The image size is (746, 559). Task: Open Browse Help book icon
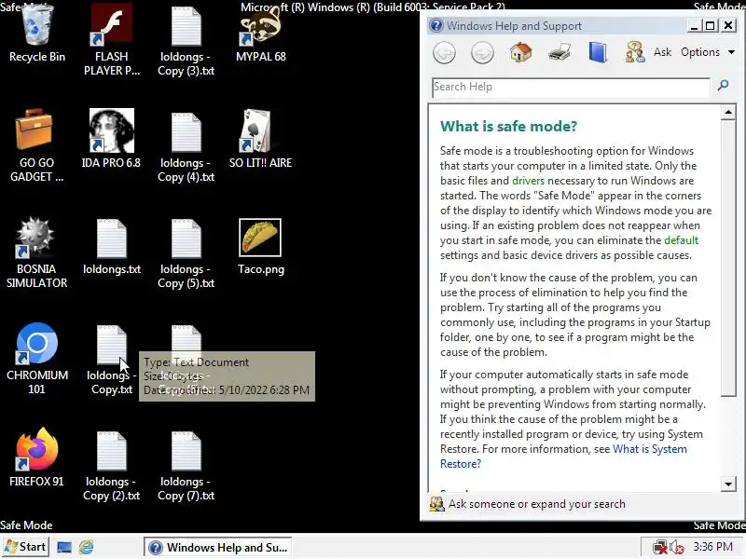(598, 52)
